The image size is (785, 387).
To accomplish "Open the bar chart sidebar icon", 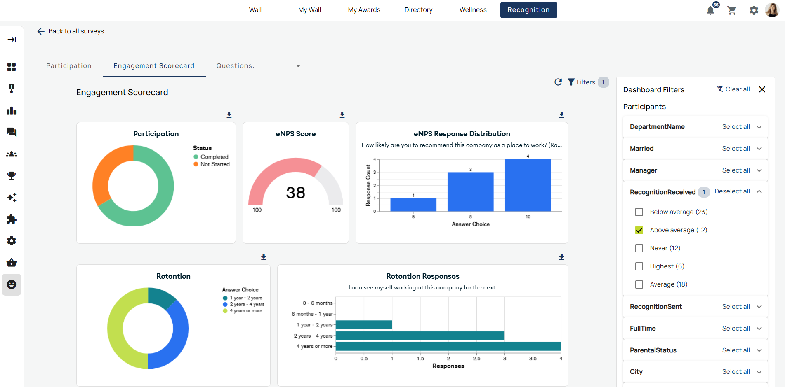I will click(x=12, y=111).
